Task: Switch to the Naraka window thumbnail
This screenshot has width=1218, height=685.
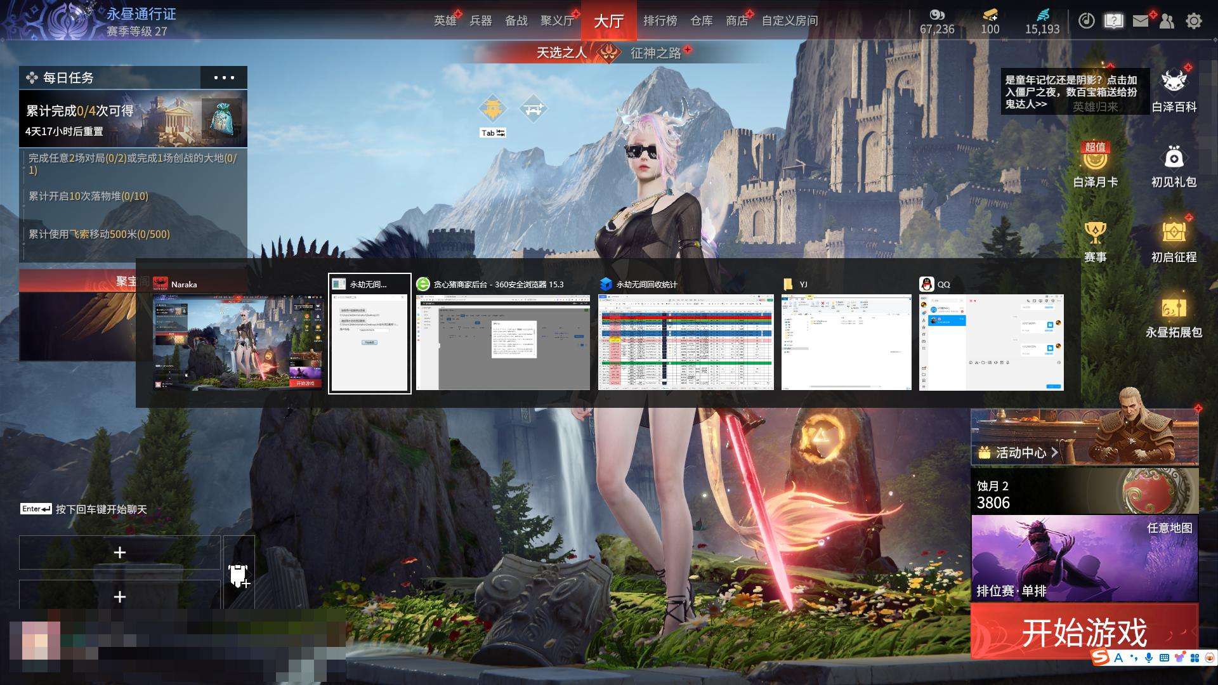Action: pyautogui.click(x=239, y=342)
